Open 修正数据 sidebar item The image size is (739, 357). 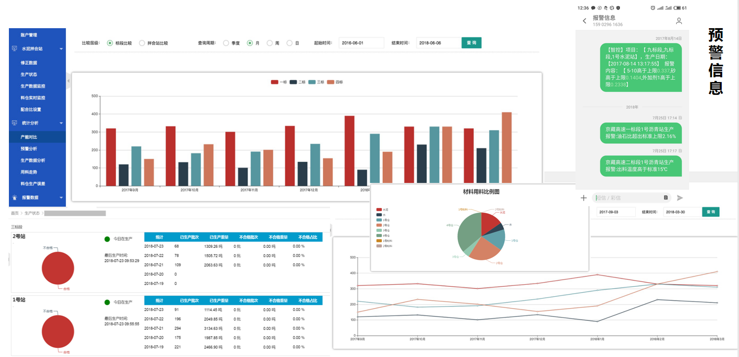[x=29, y=63]
